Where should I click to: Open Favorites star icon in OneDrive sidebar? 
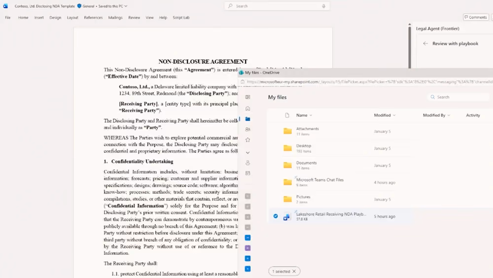tap(248, 140)
